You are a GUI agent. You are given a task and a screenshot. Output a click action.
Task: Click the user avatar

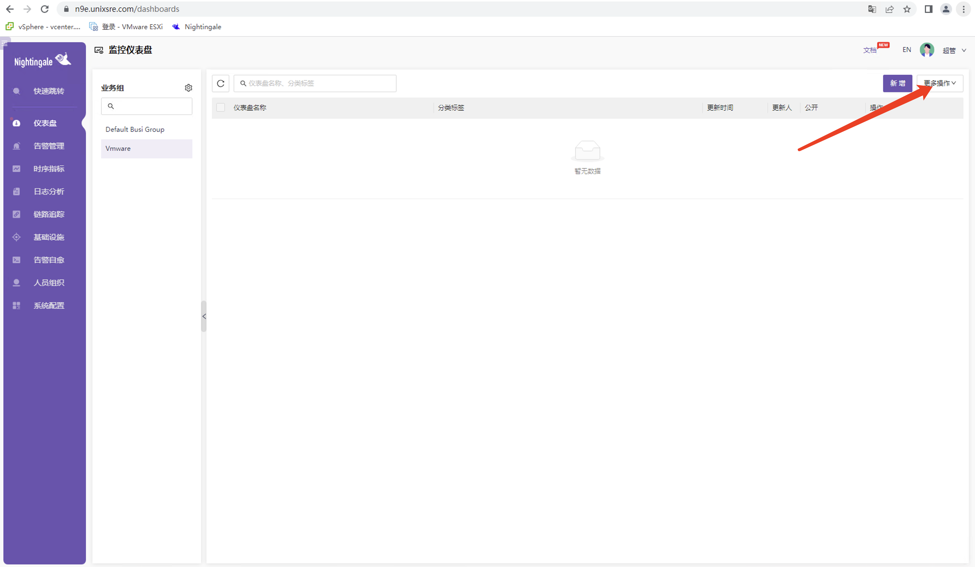coord(927,50)
